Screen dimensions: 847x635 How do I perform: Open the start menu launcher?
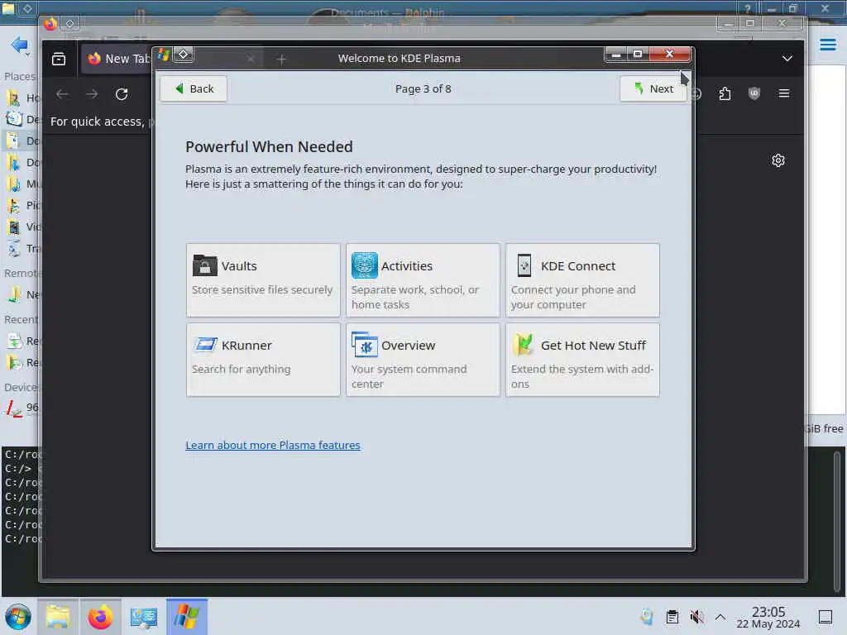[18, 617]
